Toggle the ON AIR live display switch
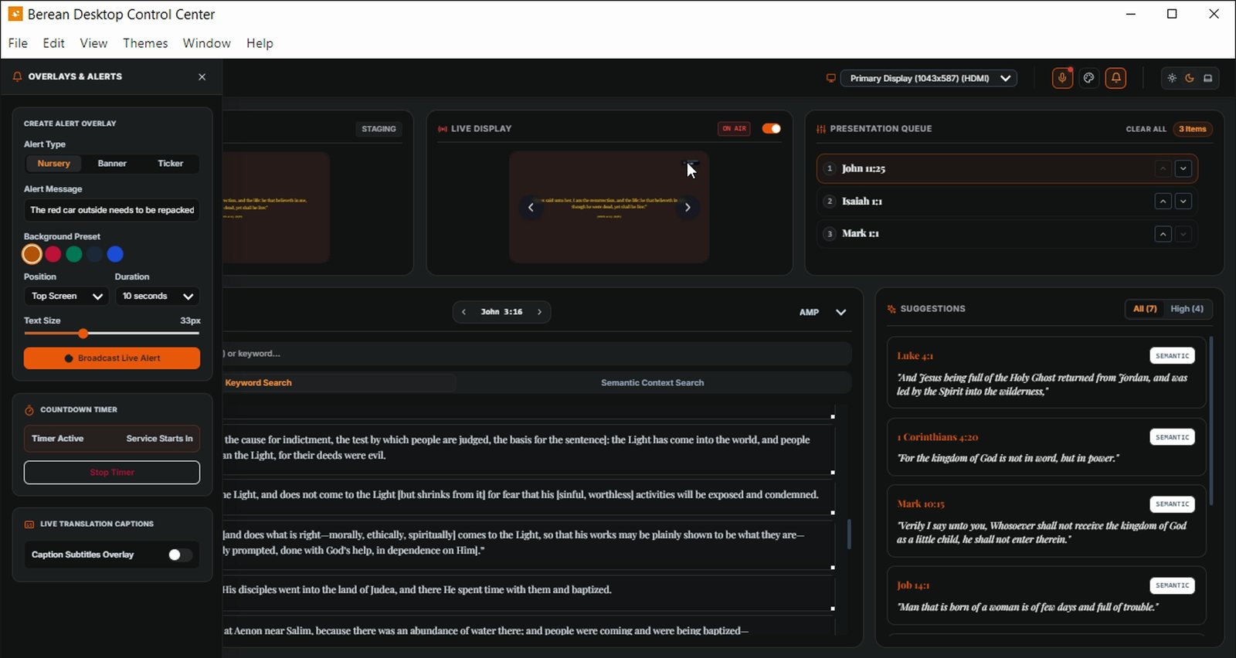This screenshot has width=1236, height=658. pos(772,129)
